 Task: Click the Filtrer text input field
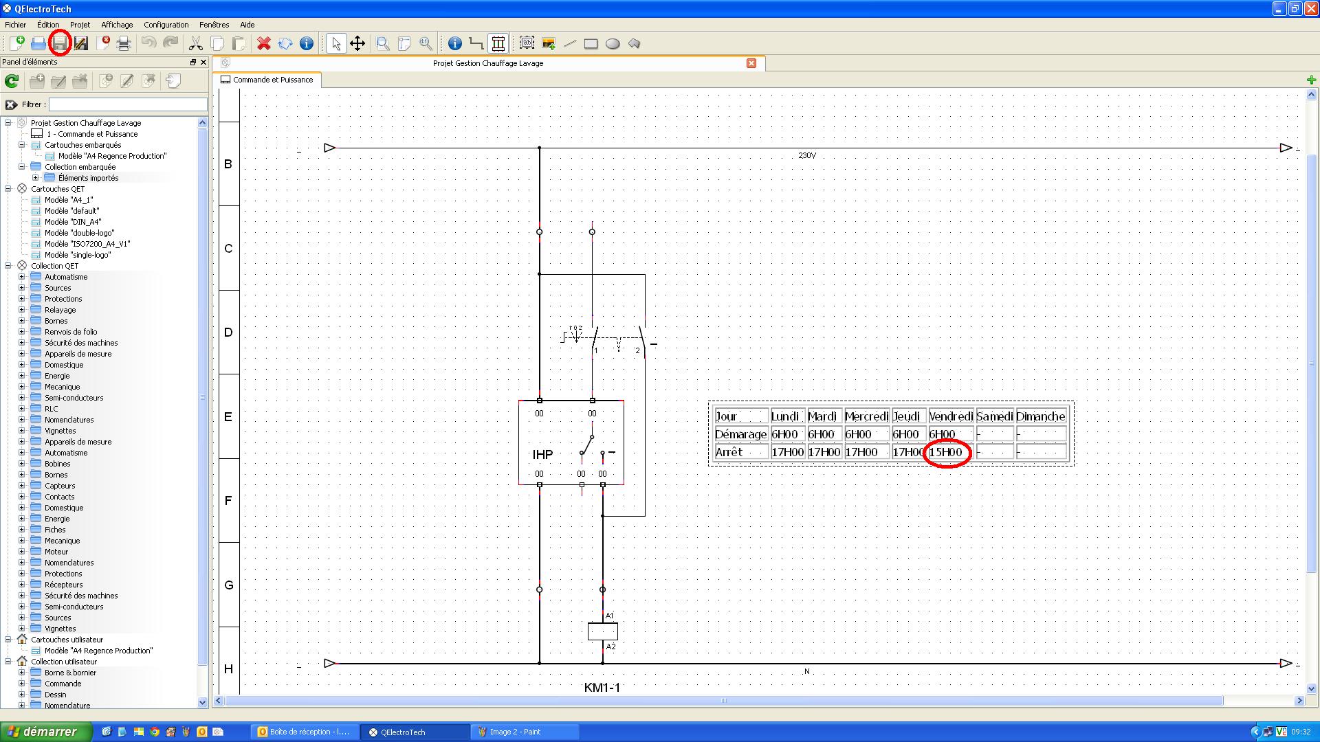[128, 104]
